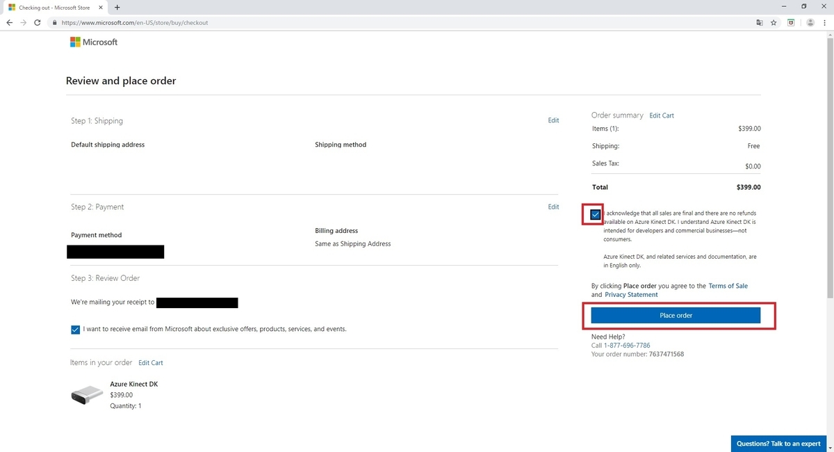834x452 pixels.
Task: Open the Chrome profile avatar
Action: pyautogui.click(x=810, y=22)
